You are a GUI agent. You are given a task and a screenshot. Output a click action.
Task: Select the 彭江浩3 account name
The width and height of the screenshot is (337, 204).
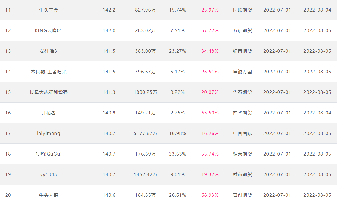point(49,51)
